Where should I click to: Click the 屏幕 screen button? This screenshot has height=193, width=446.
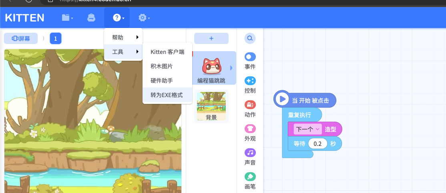tap(21, 38)
